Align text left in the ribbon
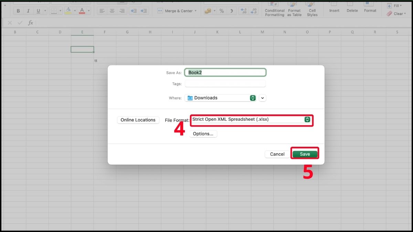This screenshot has width=413, height=232. point(102,11)
